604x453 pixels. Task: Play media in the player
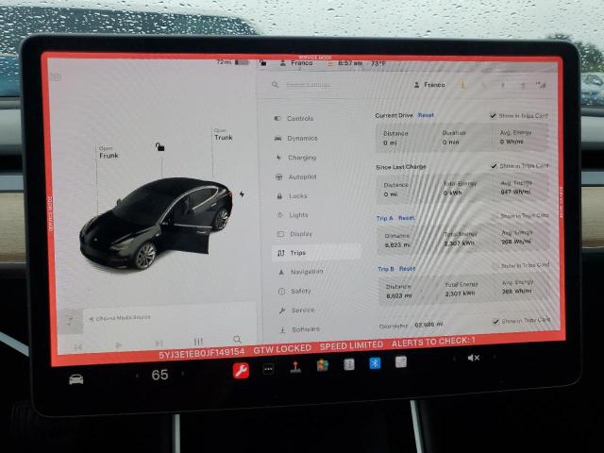(x=119, y=345)
